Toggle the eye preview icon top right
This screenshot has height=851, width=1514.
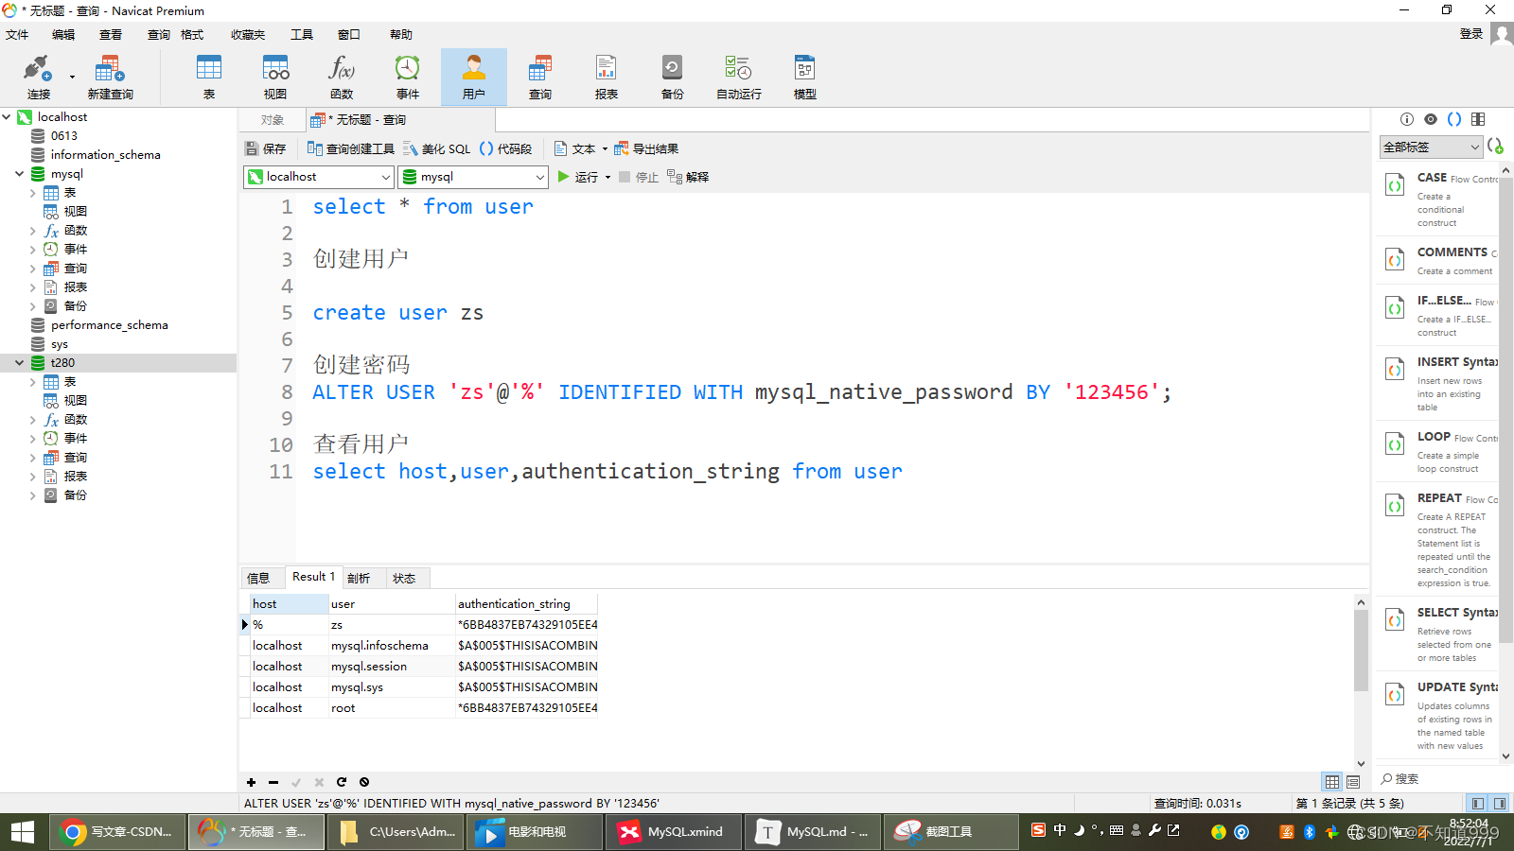tap(1431, 119)
